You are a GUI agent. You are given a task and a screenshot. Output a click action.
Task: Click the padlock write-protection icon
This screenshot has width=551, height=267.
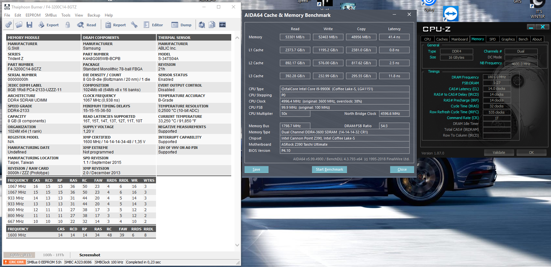click(68, 25)
